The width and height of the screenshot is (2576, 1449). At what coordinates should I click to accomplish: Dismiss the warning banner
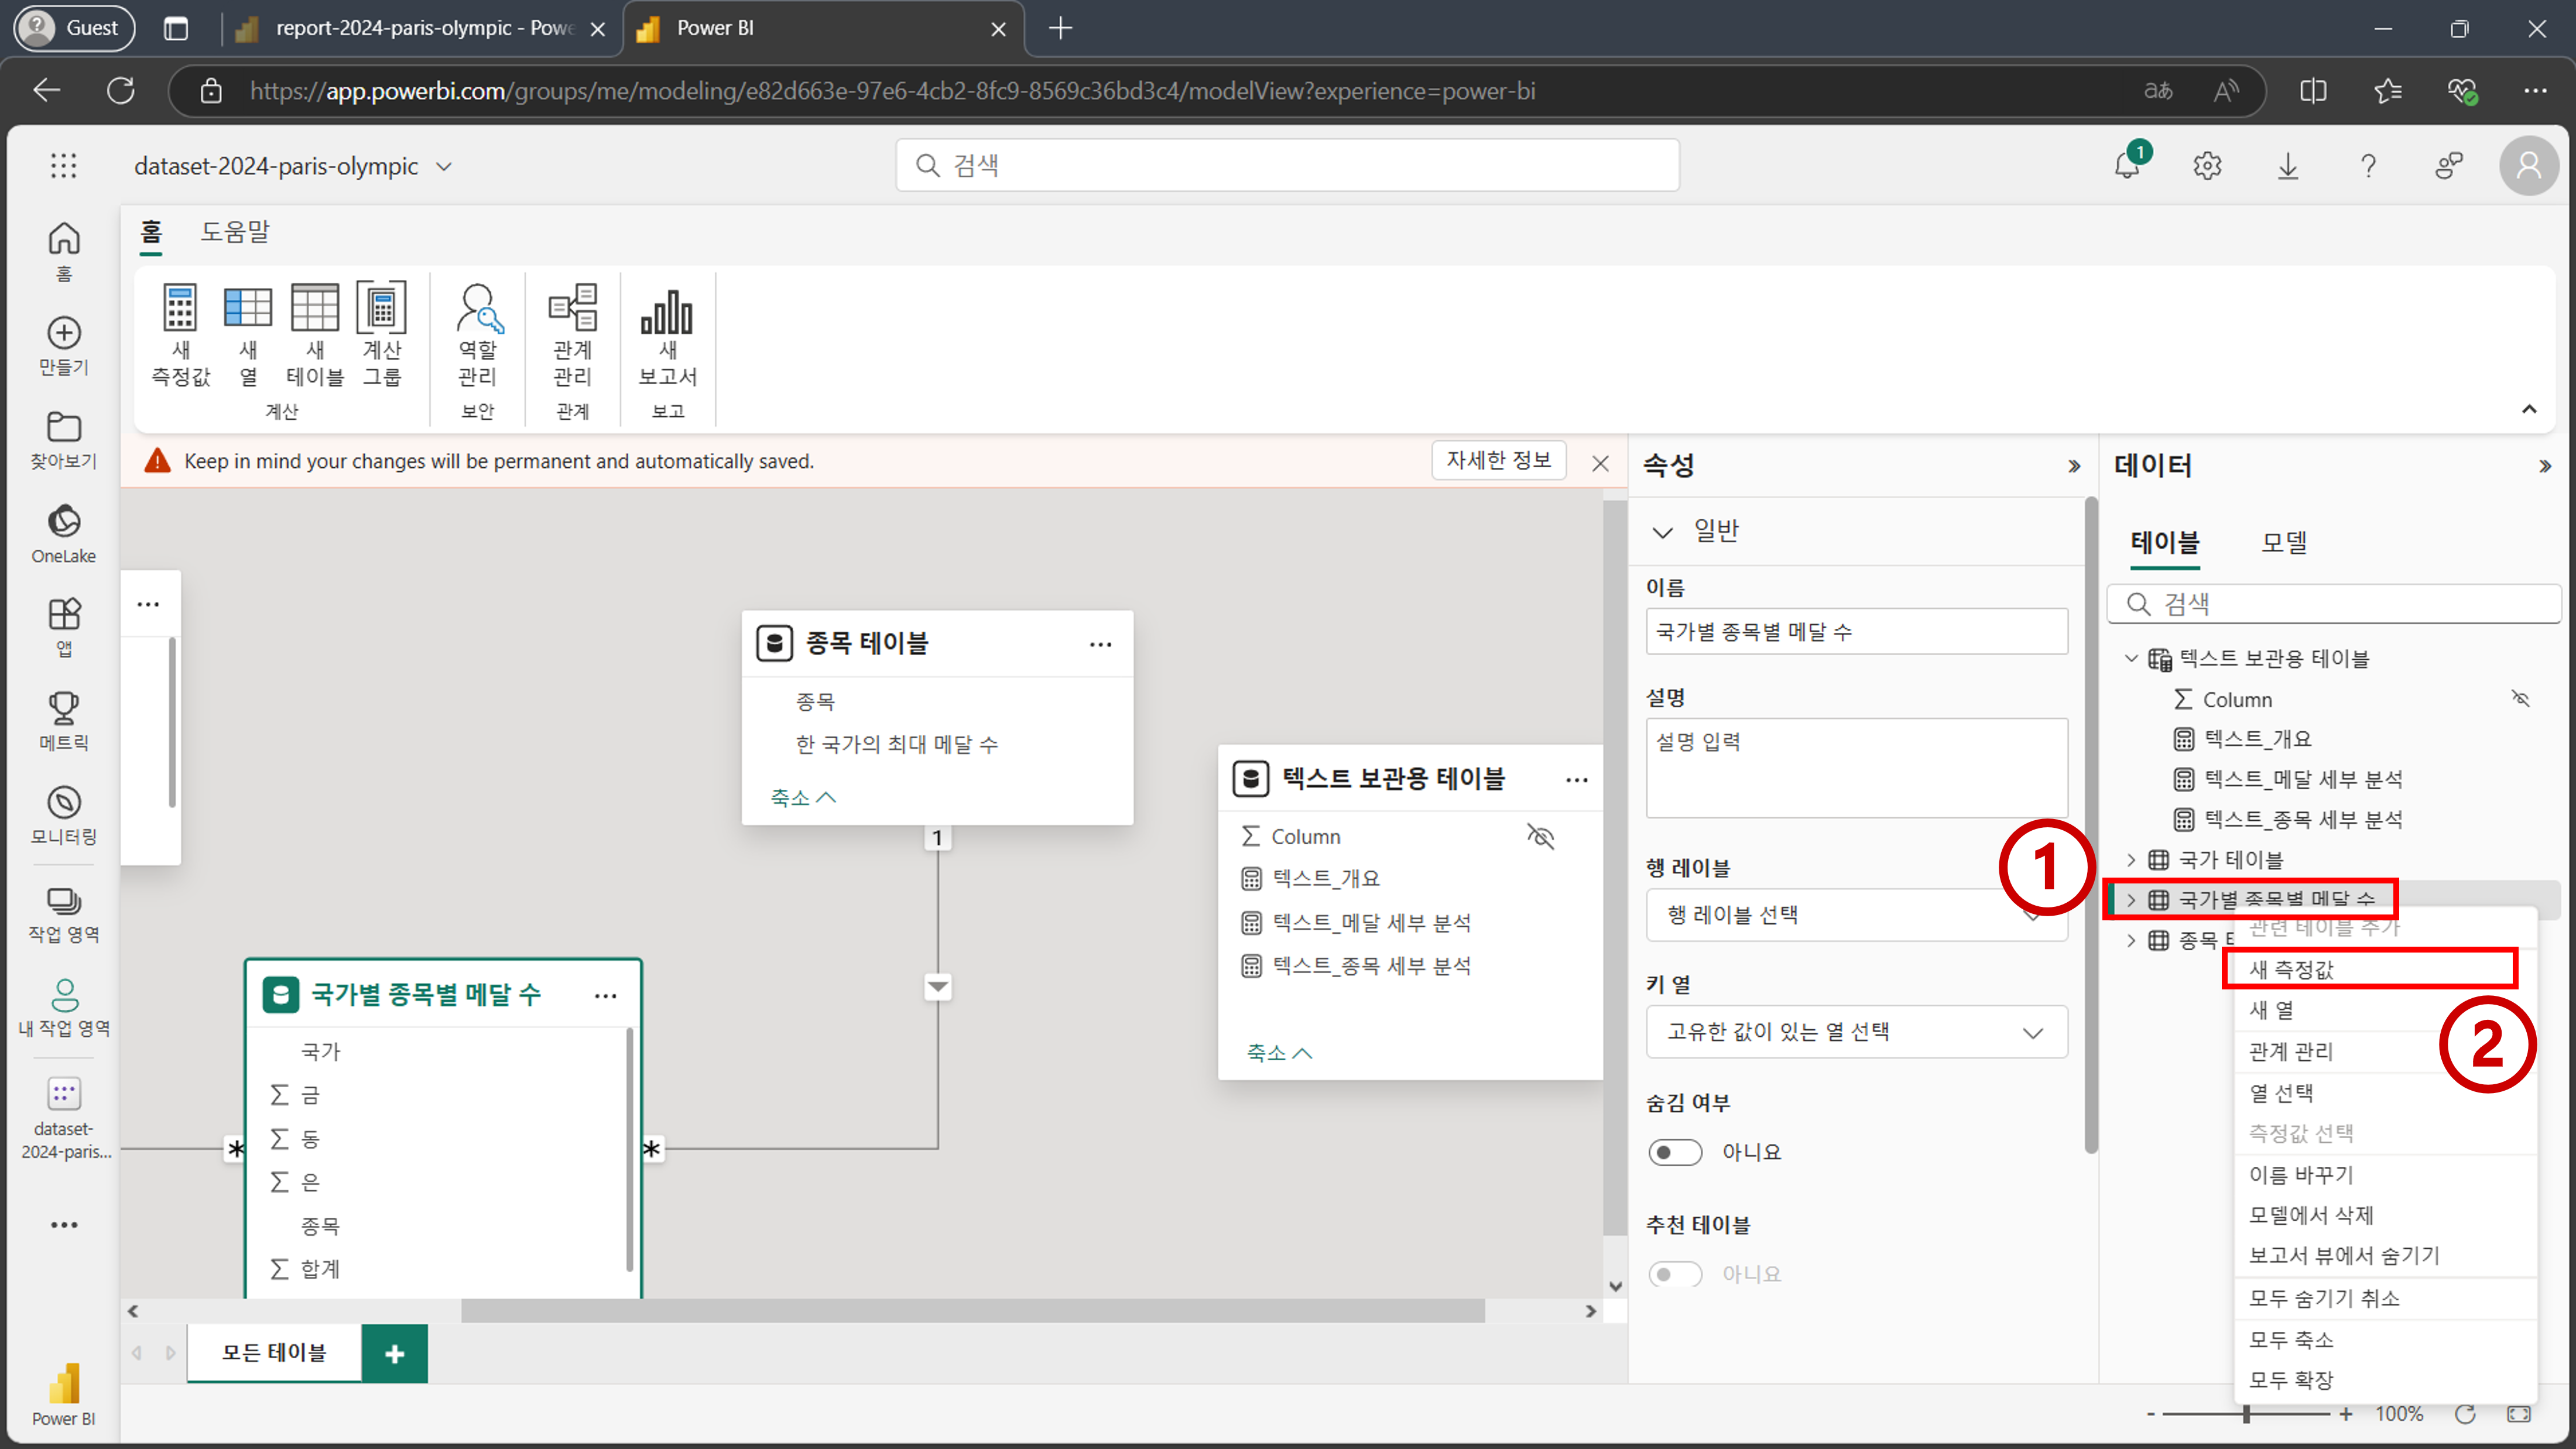click(1600, 463)
